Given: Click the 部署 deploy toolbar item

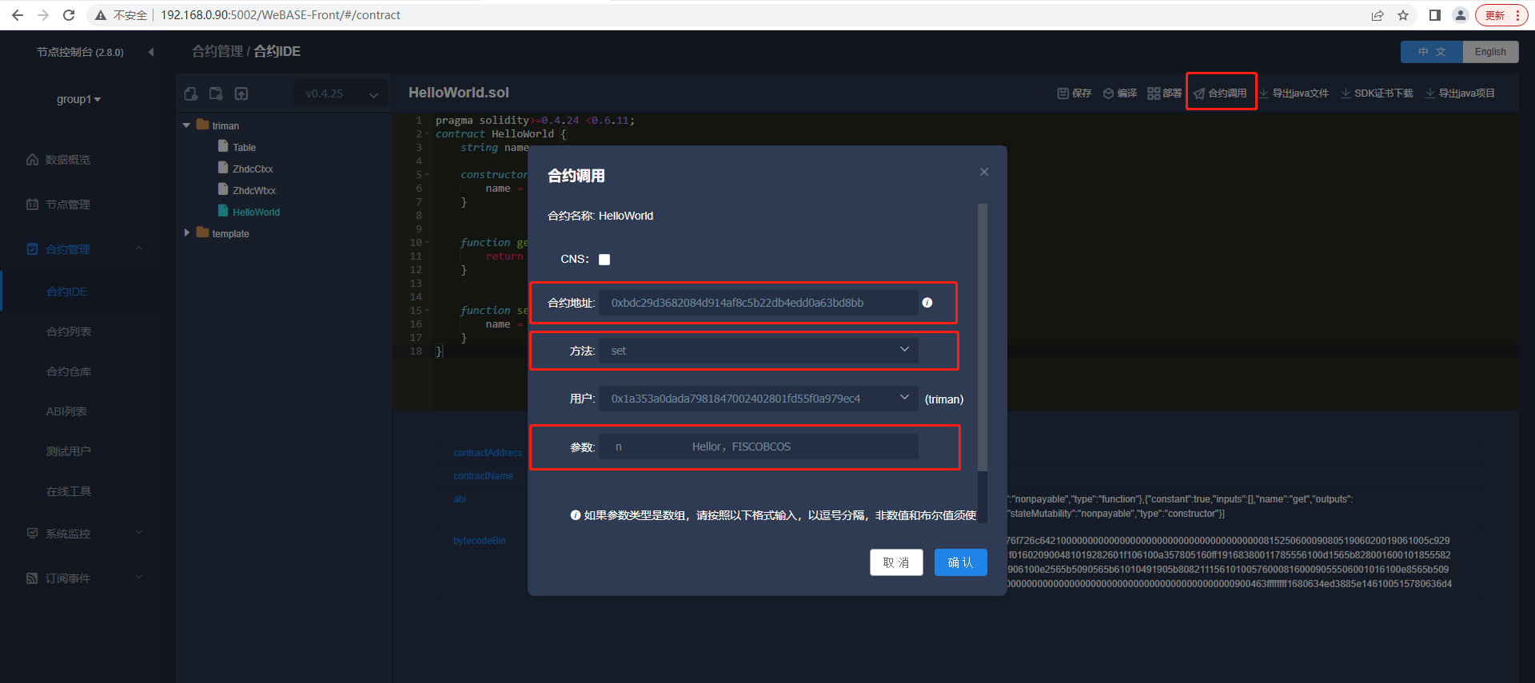Looking at the screenshot, I should pyautogui.click(x=1165, y=93).
